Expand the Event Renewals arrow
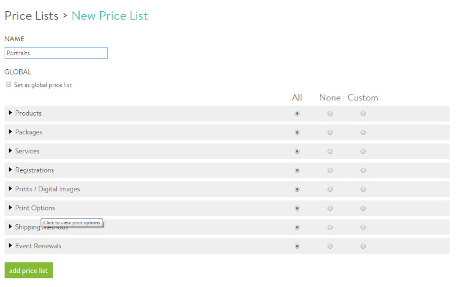Viewport: 460px width, 287px height. pos(11,245)
